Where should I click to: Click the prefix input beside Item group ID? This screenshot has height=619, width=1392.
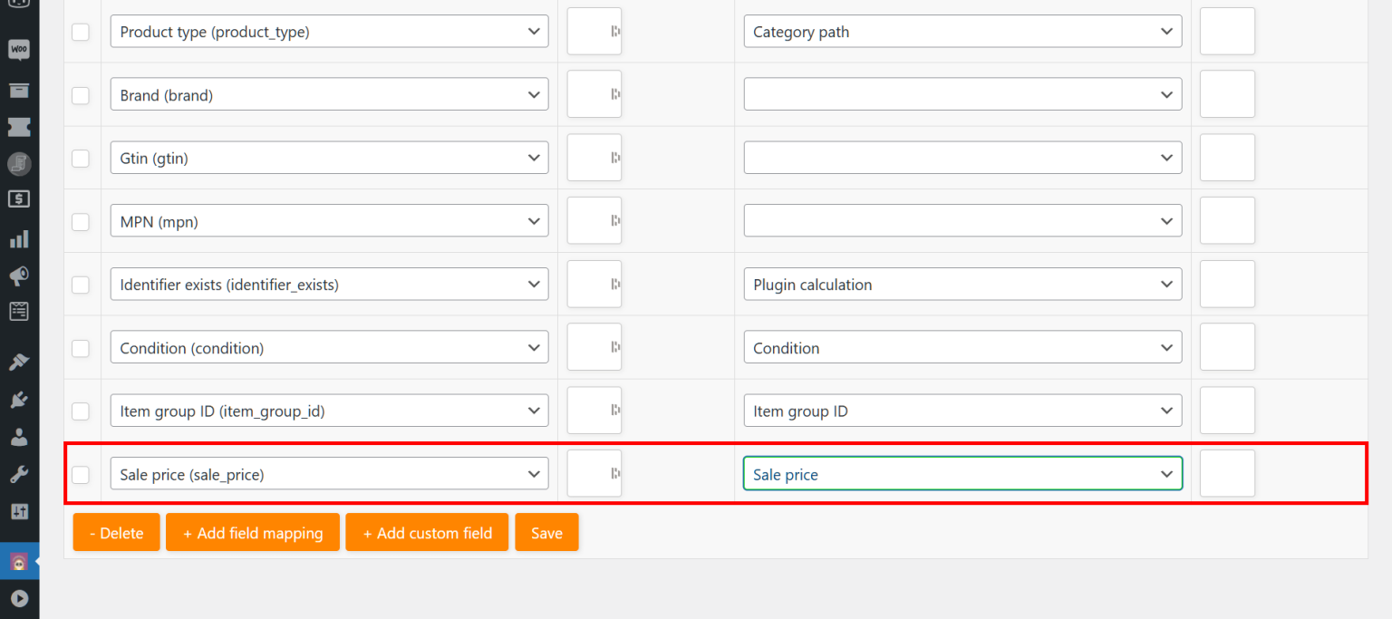click(x=594, y=411)
